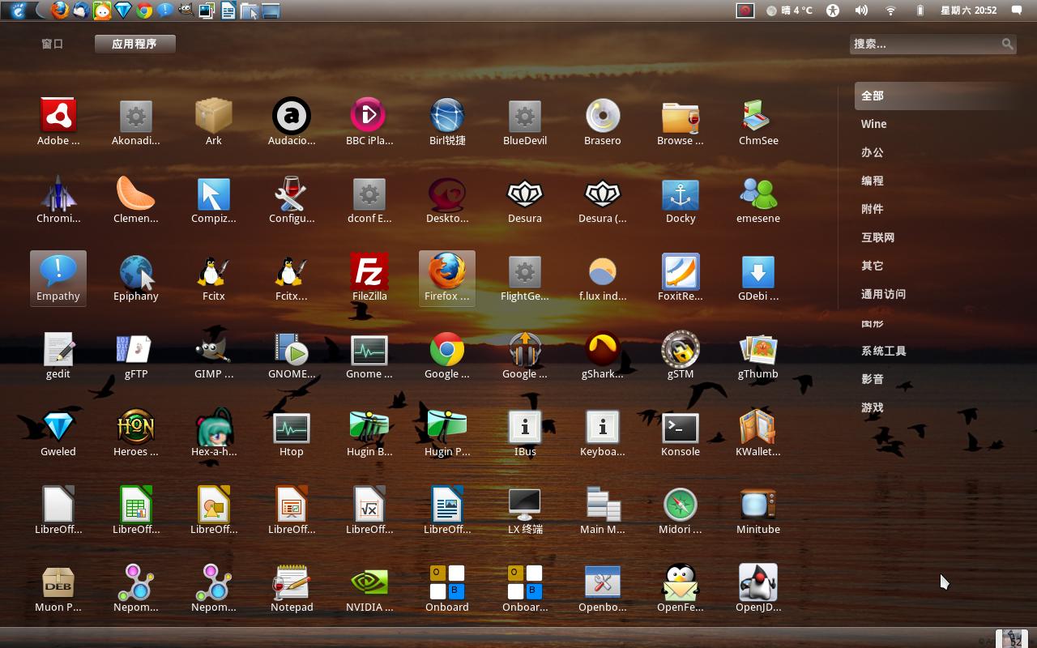Open the accessibility menu in top panel
The width and height of the screenshot is (1037, 648).
tap(833, 11)
